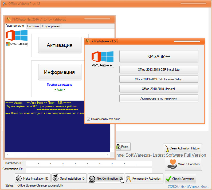The image size is (212, 190).
Task: Click Office 2010-2019 Uninstall button
Action: [159, 89]
